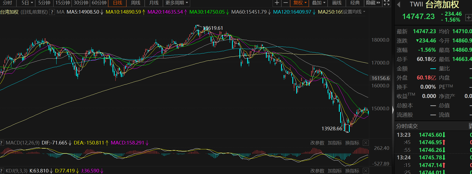Collapse the right quote panel handle
472x174 pixels.
(393, 110)
